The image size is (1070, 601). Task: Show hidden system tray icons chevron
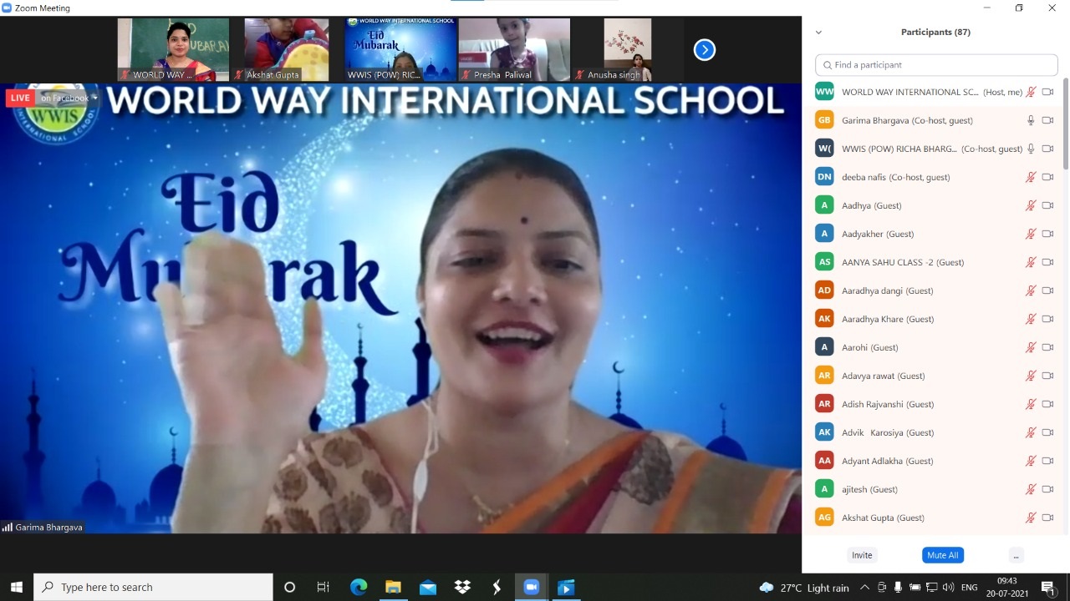point(864,588)
